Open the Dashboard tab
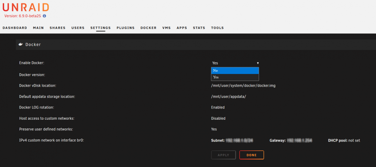 [x=15, y=28]
